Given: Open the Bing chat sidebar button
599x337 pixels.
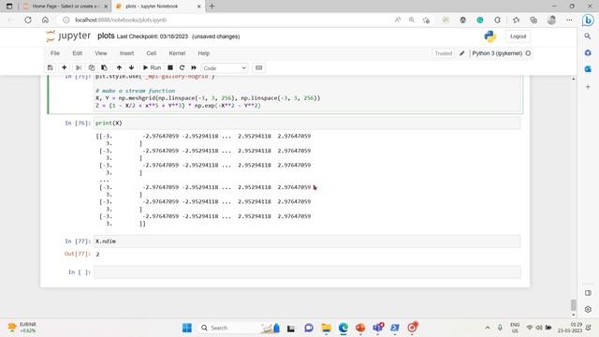Looking at the screenshot, I should tap(588, 20).
